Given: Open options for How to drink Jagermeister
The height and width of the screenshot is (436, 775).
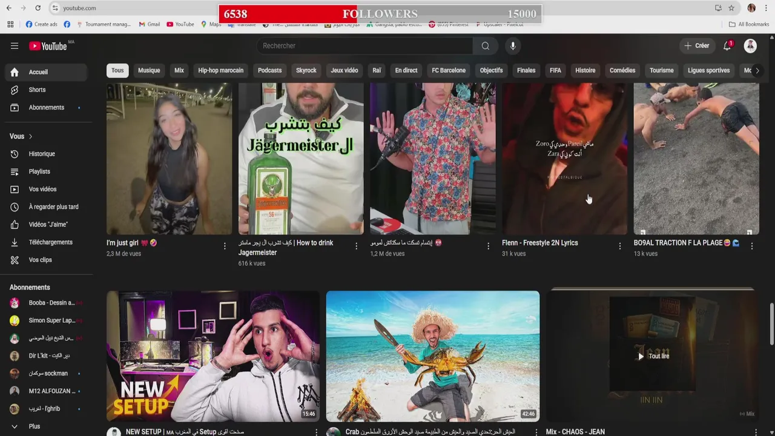Looking at the screenshot, I should [x=356, y=246].
